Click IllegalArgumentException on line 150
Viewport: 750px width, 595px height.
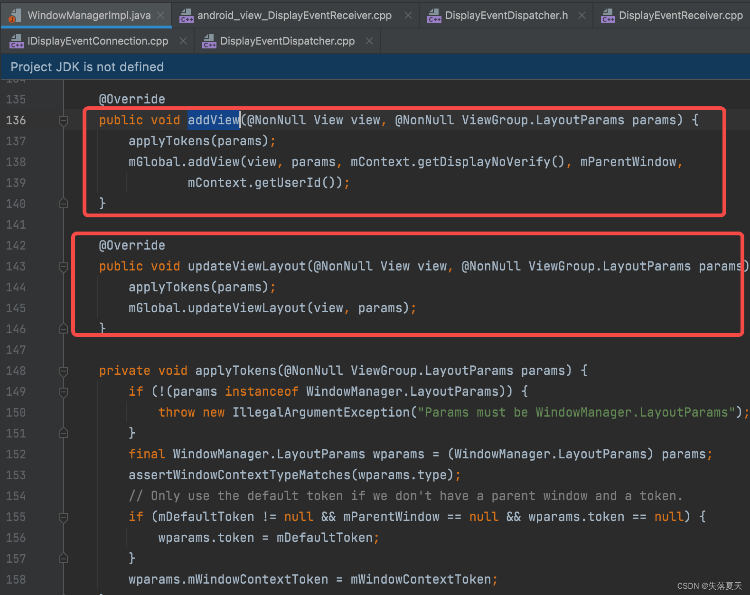(x=321, y=412)
